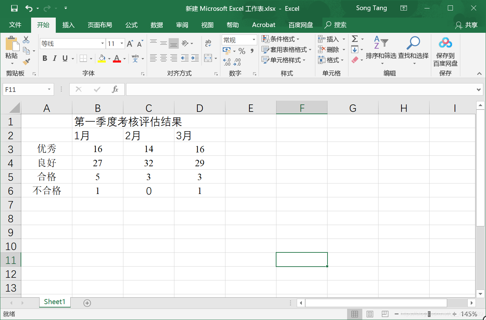Click the zoom slider handle

(x=429, y=314)
